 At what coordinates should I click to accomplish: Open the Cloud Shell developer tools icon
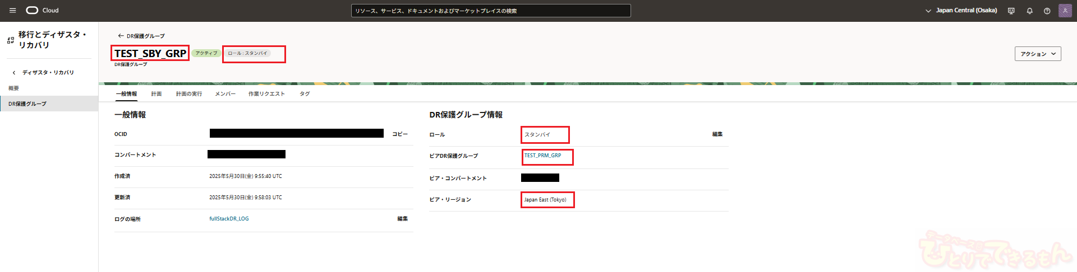click(1011, 11)
